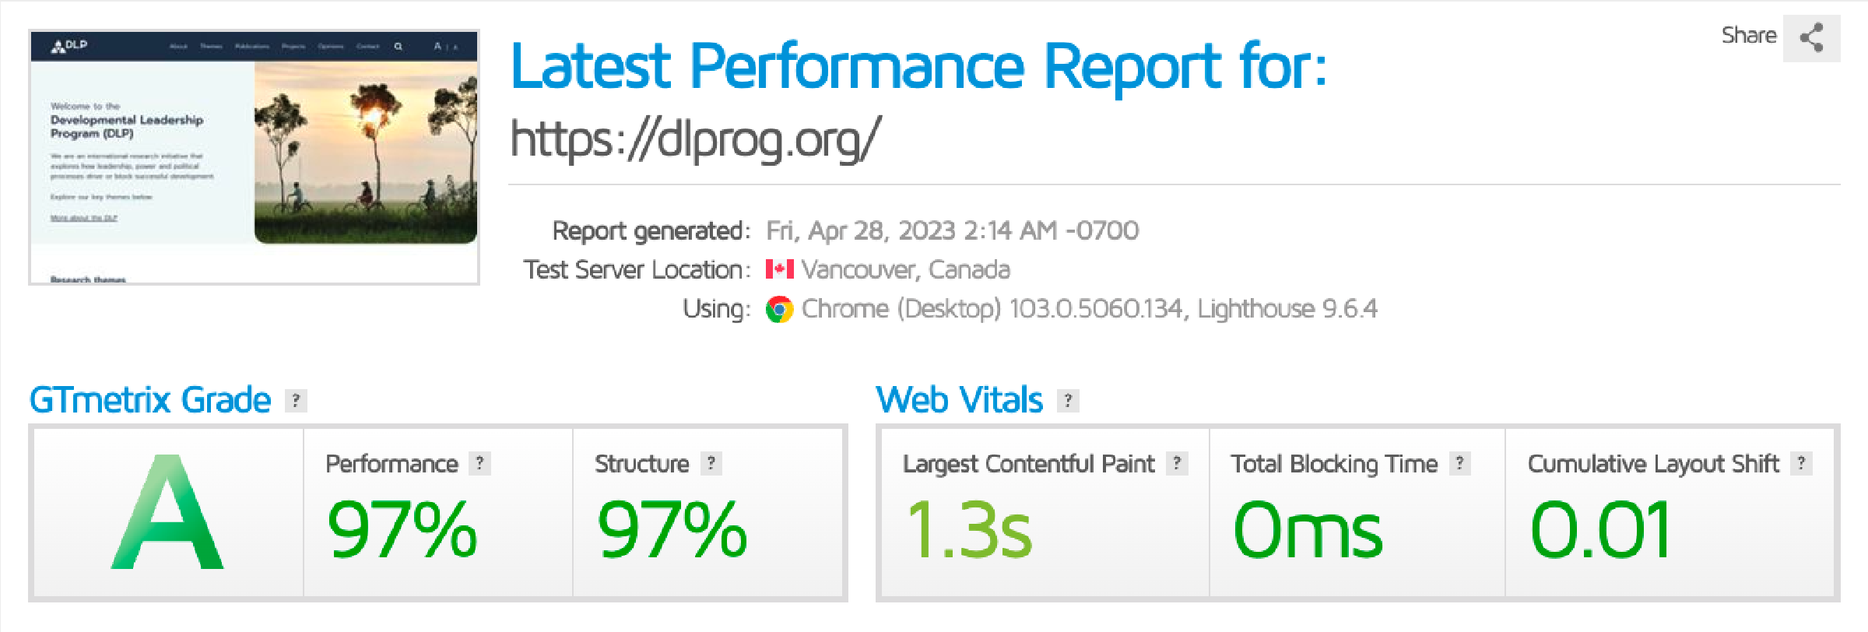This screenshot has width=1868, height=632.
Task: Open Cumulative Layout Shift help icon
Action: click(x=1801, y=464)
